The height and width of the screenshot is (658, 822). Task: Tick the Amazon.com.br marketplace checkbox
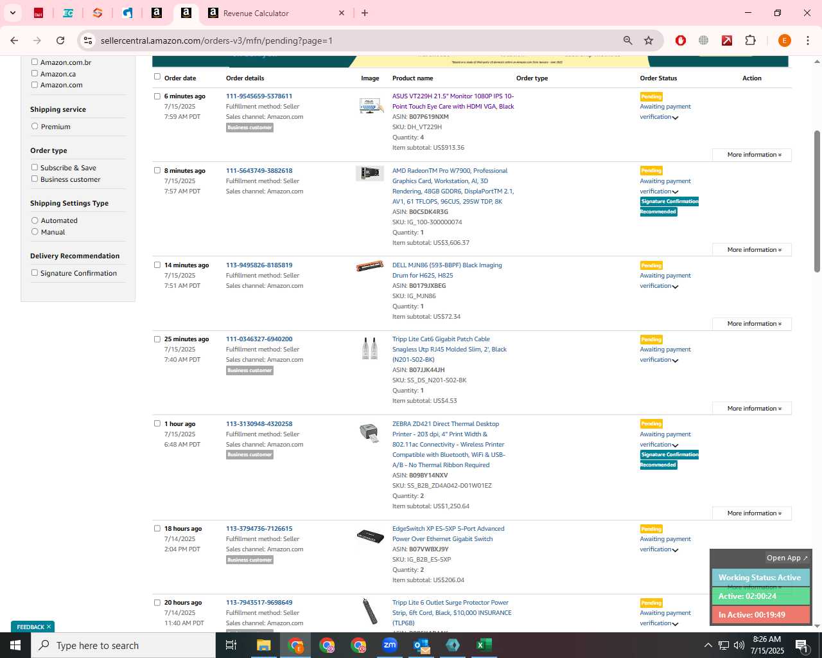pyautogui.click(x=35, y=62)
